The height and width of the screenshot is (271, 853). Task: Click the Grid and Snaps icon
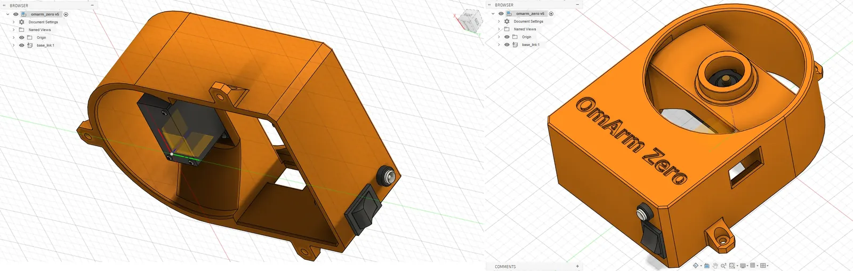click(x=752, y=265)
